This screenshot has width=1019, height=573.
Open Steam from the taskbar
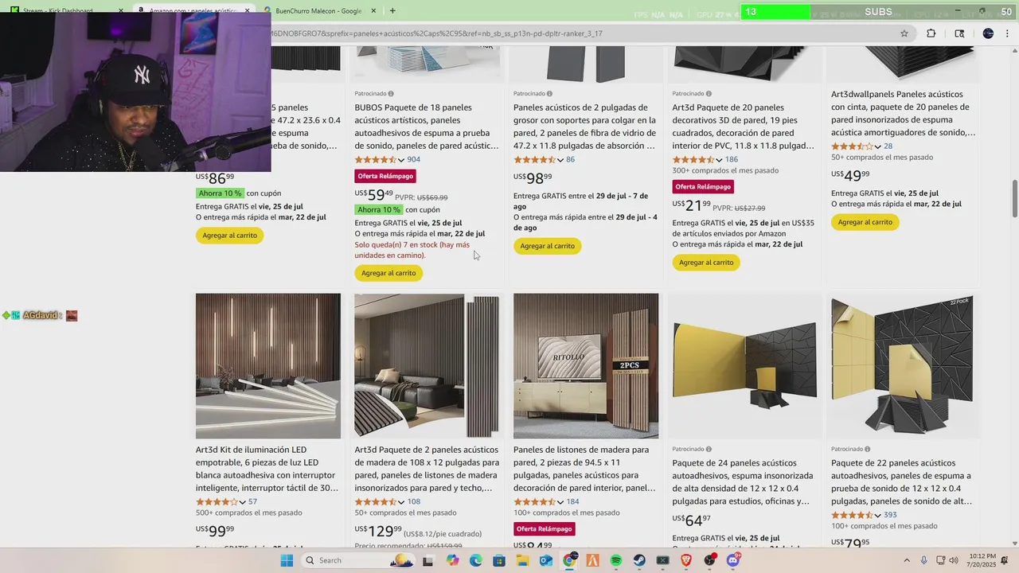coord(639,560)
